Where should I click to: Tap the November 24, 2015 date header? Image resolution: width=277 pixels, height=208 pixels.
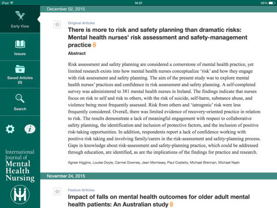click(x=66, y=176)
